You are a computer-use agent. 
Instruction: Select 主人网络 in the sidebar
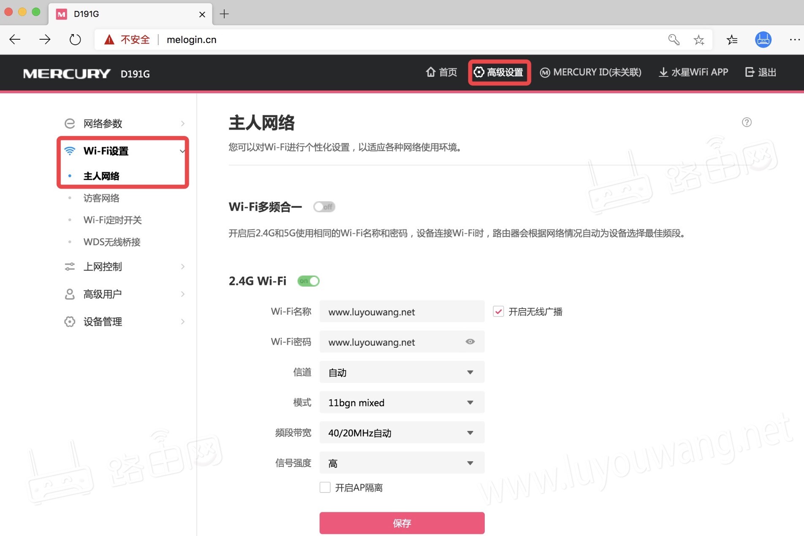(101, 176)
